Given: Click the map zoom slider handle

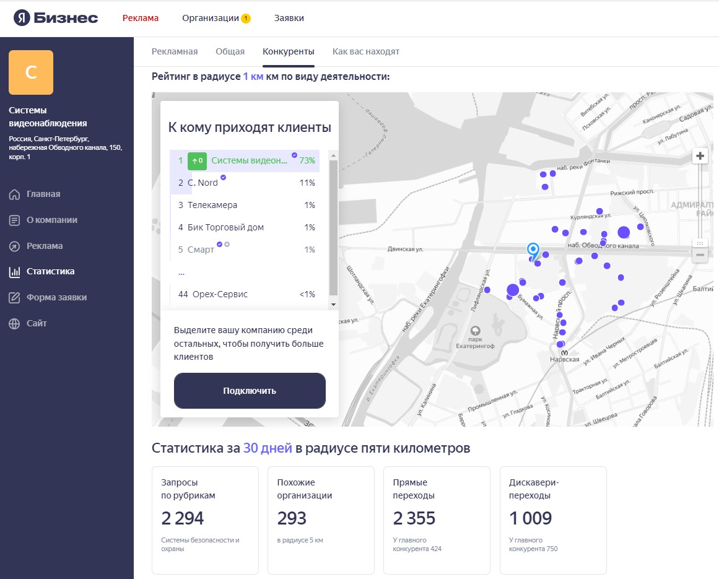Looking at the screenshot, I should click(700, 243).
